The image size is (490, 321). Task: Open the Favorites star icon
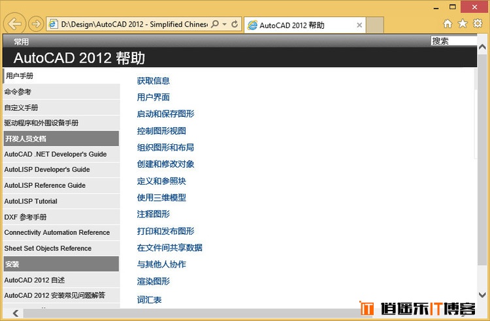pos(463,23)
